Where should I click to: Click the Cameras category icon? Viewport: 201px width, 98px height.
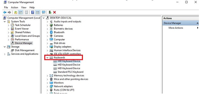[51, 36]
